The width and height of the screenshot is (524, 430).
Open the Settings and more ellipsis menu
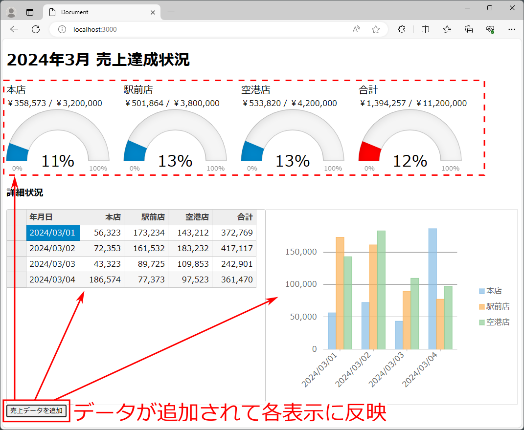click(x=512, y=29)
